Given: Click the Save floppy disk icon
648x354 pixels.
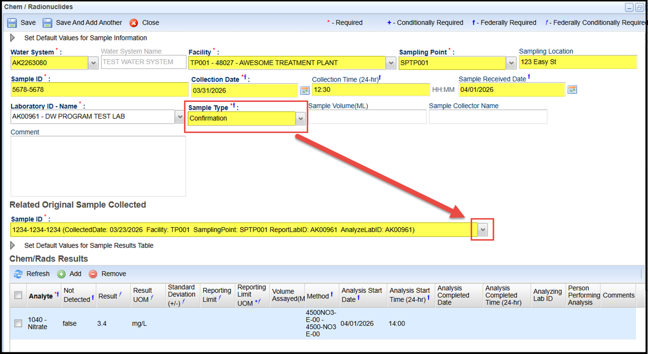Looking at the screenshot, I should [12, 23].
